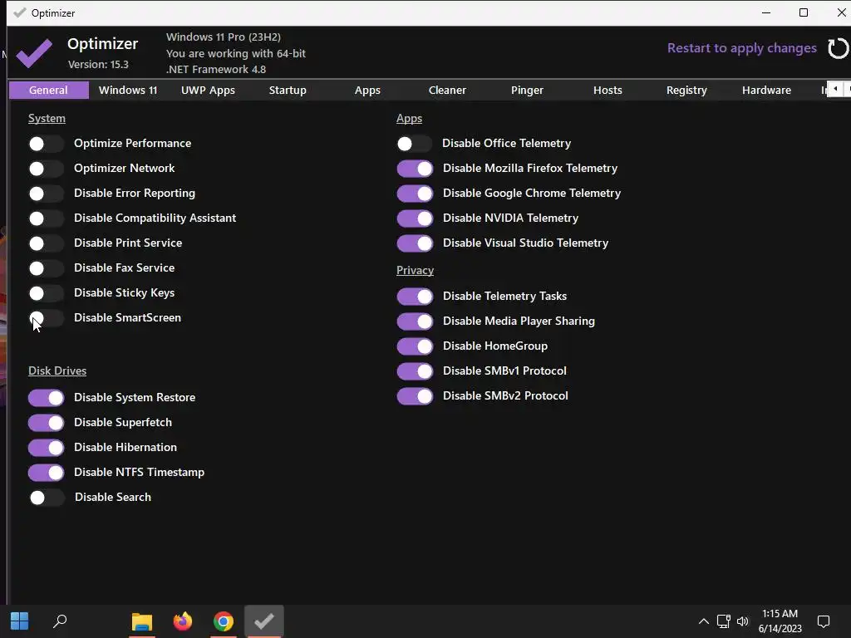851x638 pixels.
Task: Click the '.NET Framework 4.8' text
Action: click(216, 70)
